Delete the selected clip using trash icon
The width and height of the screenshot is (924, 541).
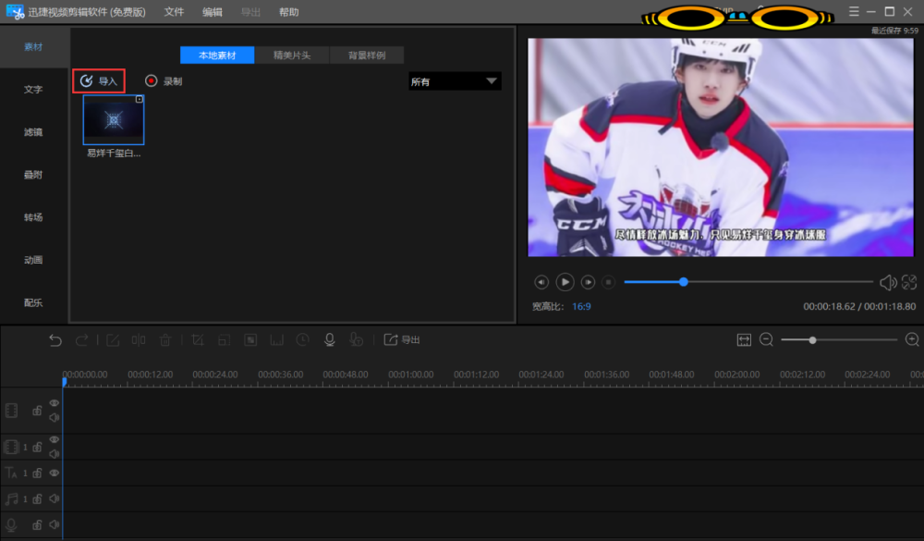[x=165, y=339]
